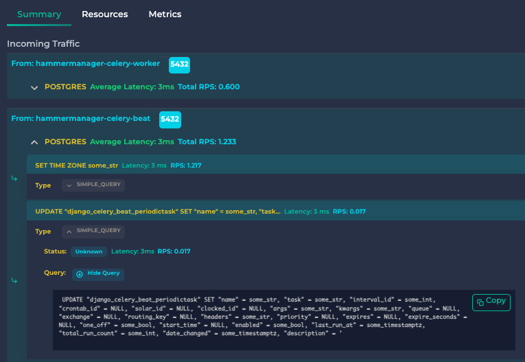This screenshot has width=525, height=362.
Task: Switch to the Summary tab
Action: [39, 14]
